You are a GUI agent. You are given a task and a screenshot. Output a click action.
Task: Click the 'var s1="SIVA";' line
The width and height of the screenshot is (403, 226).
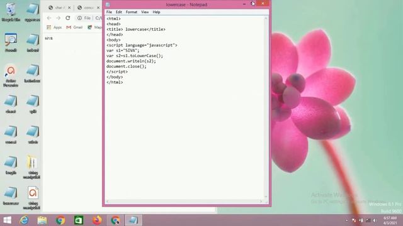[123, 50]
